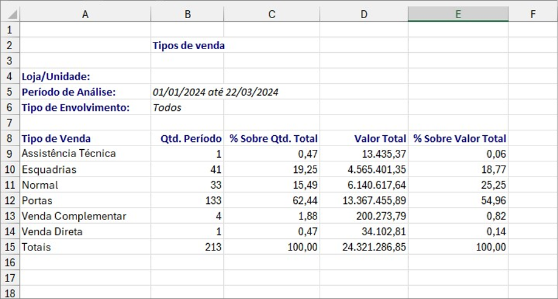
Task: Select column F header
Action: click(533, 14)
